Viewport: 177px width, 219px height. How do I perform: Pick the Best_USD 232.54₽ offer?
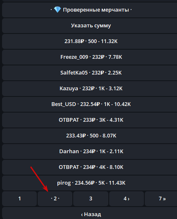[90, 104]
